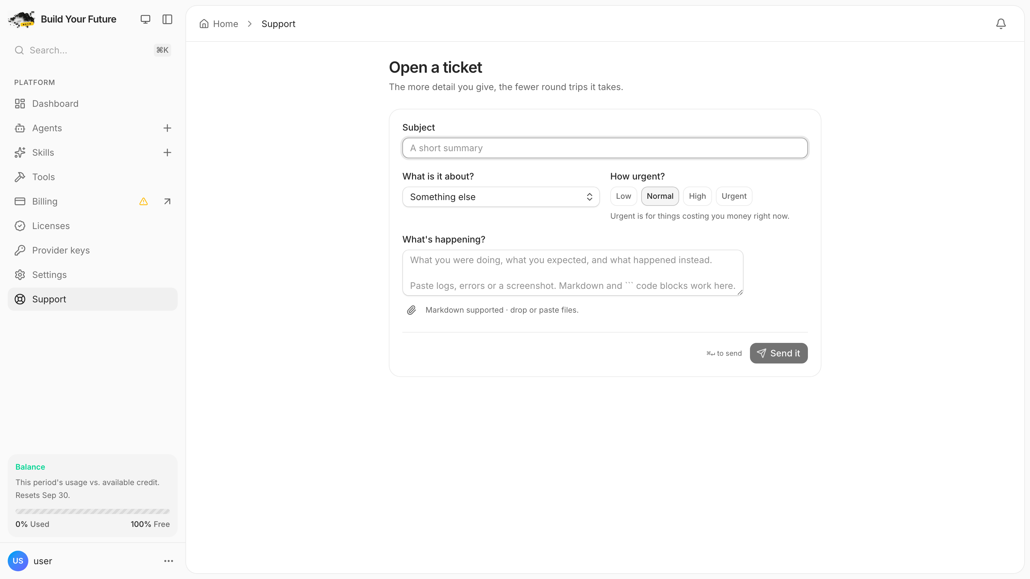Toggle the sidebar panel icon
The image size is (1030, 579).
tap(167, 19)
